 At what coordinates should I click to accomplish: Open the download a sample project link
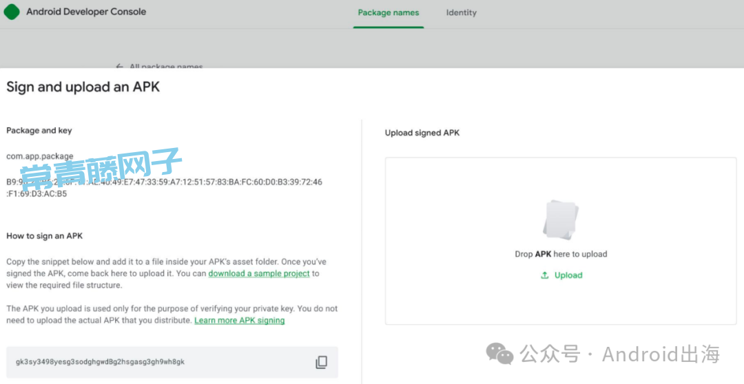coord(259,273)
